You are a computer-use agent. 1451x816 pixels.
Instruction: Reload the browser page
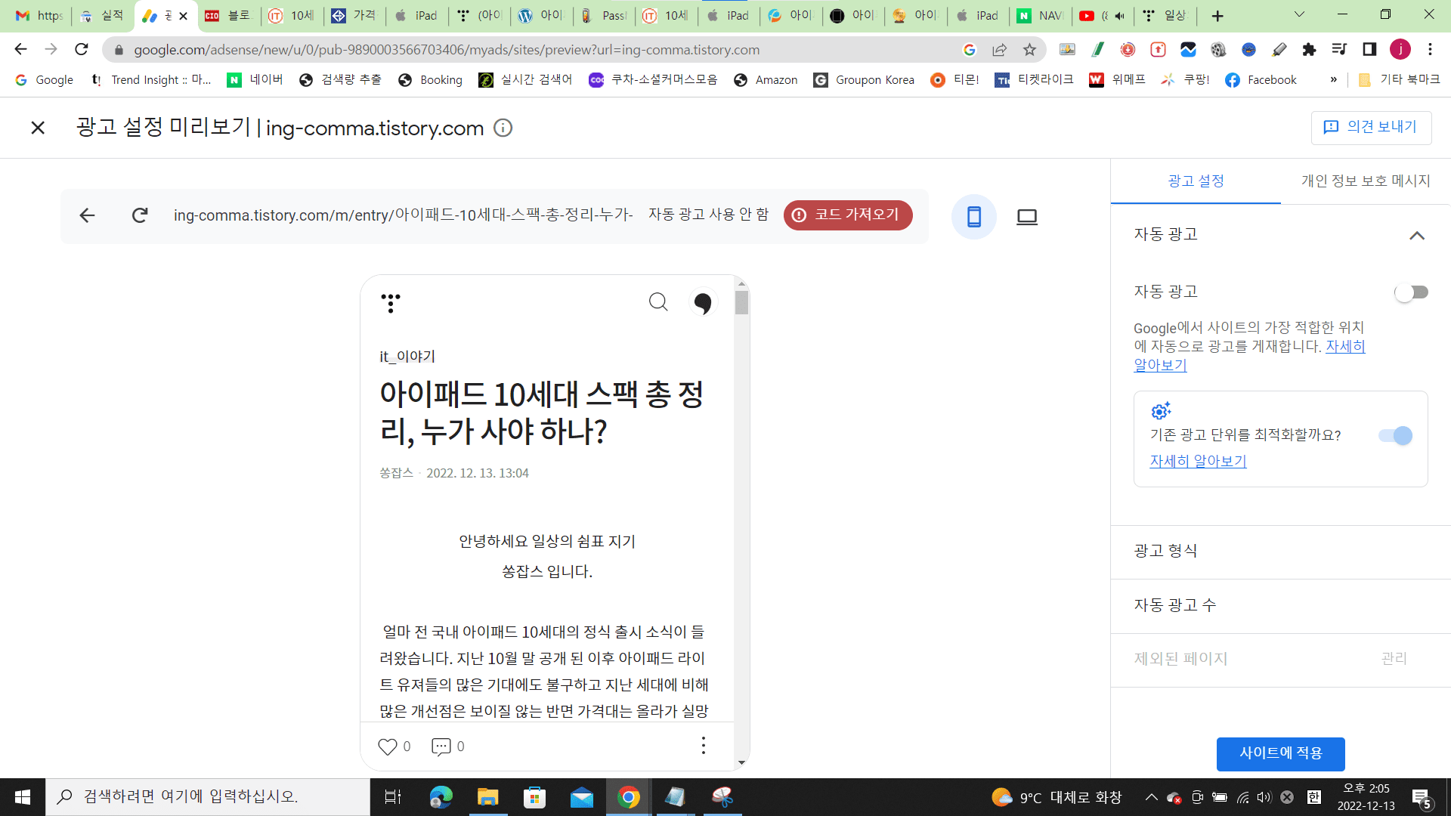(x=82, y=50)
